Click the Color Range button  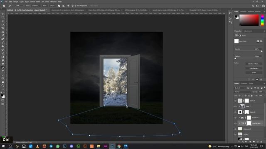pyautogui.click(x=254, y=68)
